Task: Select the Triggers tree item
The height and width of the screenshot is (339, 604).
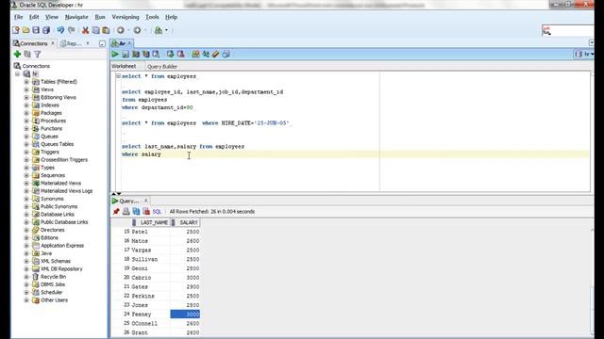Action: [50, 152]
